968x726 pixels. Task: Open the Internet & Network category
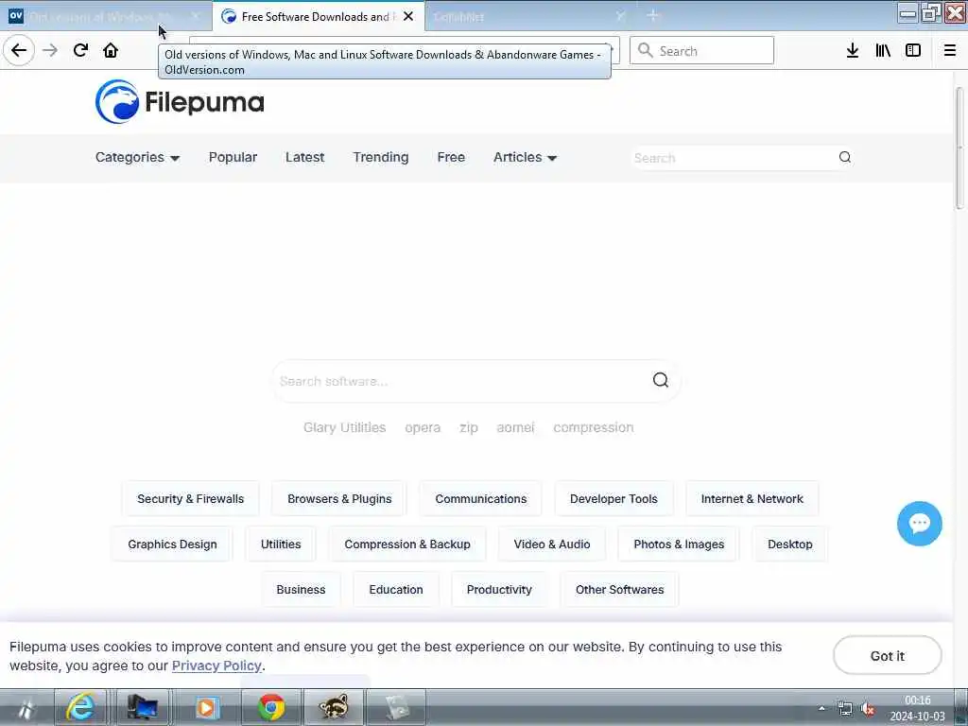752,499
